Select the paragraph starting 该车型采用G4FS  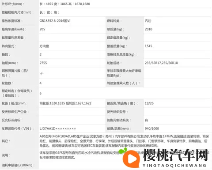pyautogui.click(x=124, y=155)
